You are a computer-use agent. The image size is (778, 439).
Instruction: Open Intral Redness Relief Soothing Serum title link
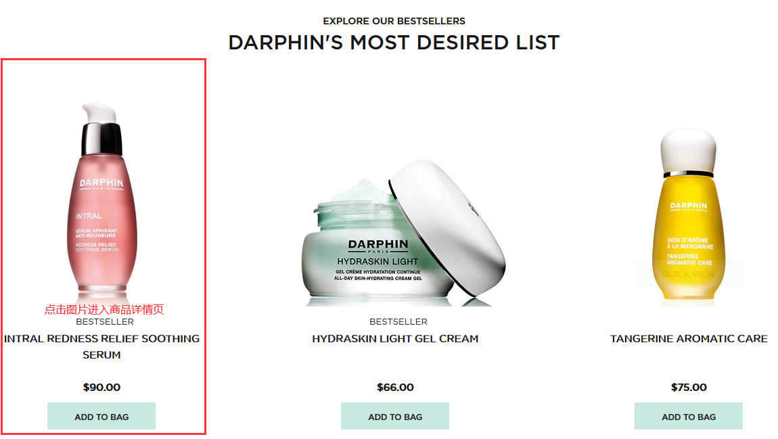101,346
